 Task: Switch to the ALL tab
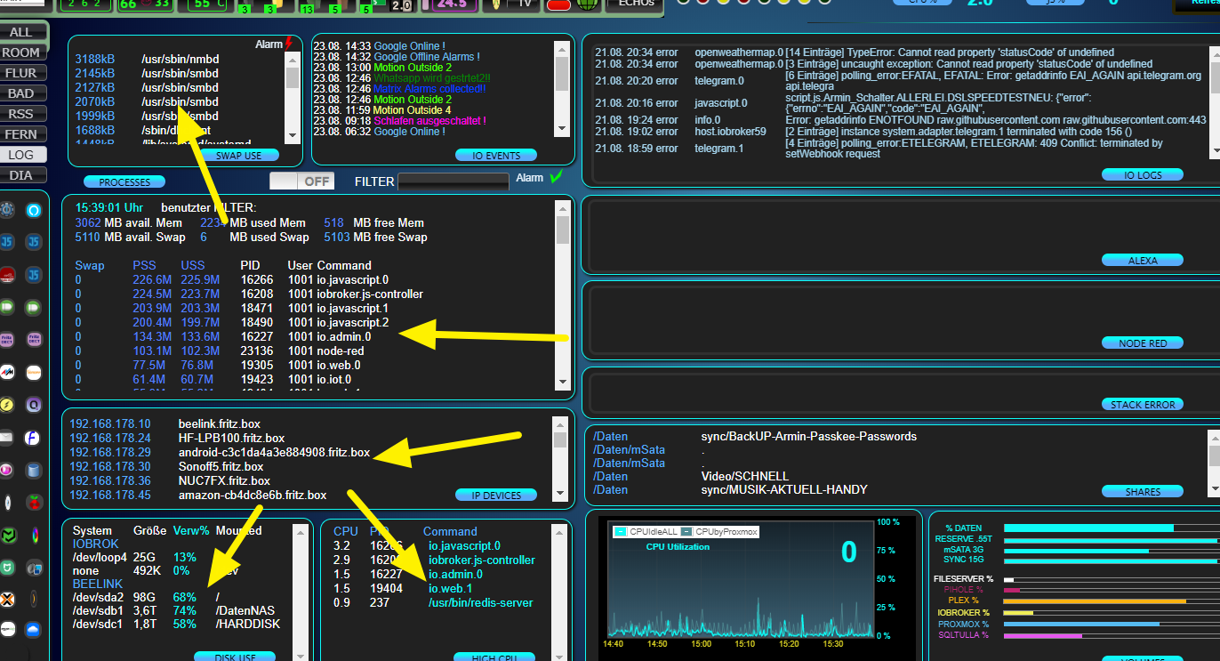[x=21, y=32]
